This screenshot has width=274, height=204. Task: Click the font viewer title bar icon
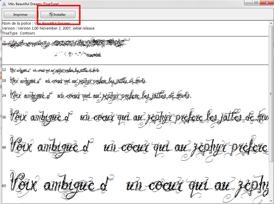[x=4, y=4]
